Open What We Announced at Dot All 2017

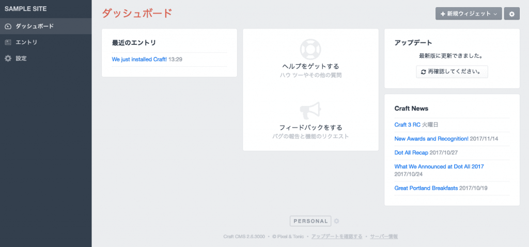pos(439,166)
